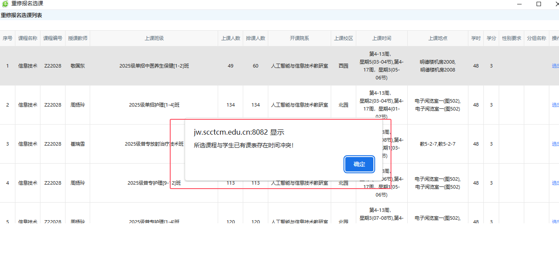This screenshot has width=559, height=268.
Task: Minimize the 重修报名选课 window
Action: (x=519, y=4)
